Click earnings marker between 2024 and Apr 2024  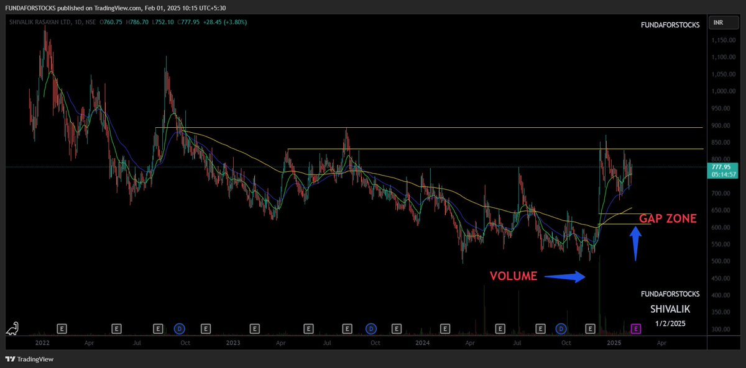point(445,328)
